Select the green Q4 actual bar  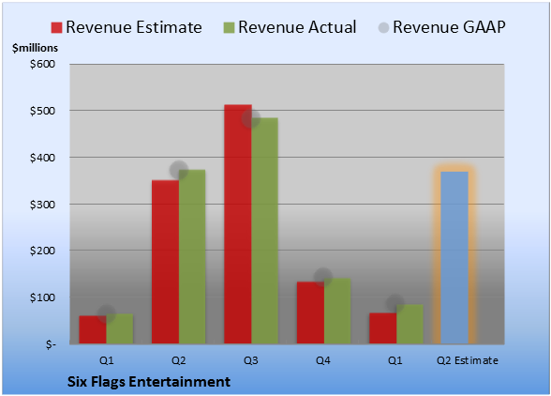click(337, 311)
